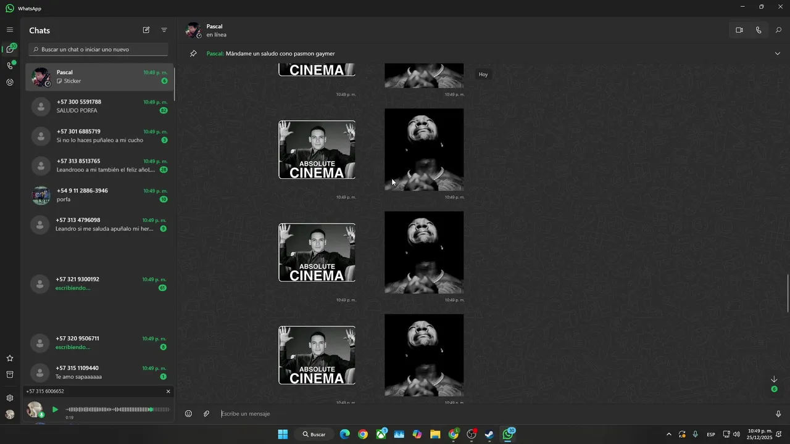The height and width of the screenshot is (444, 790).
Task: Open the Calls tab in sidebar
Action: click(x=10, y=65)
